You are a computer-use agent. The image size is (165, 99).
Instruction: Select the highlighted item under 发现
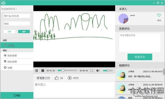[x=17, y=45]
